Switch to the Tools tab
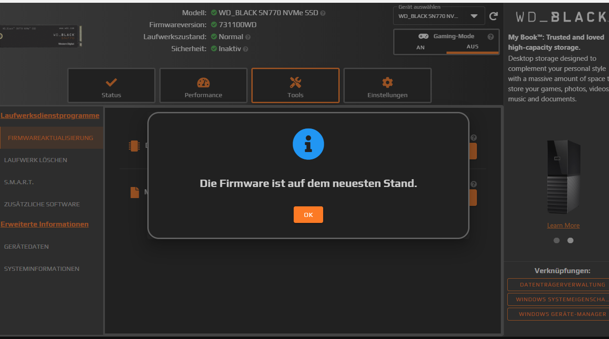This screenshot has width=609, height=339. click(x=296, y=86)
